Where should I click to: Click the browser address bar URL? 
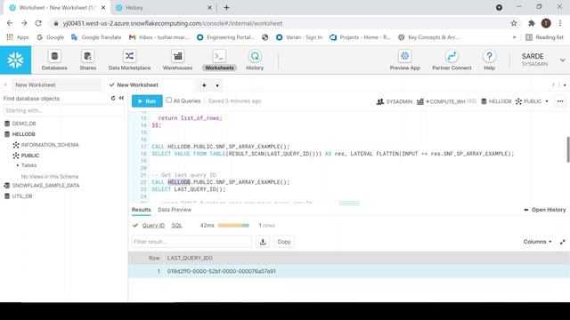[x=173, y=23]
